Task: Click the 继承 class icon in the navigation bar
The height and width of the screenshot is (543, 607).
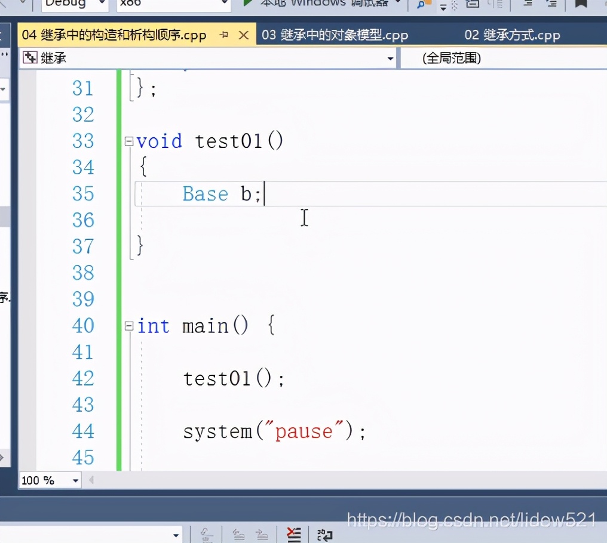Action: (29, 58)
